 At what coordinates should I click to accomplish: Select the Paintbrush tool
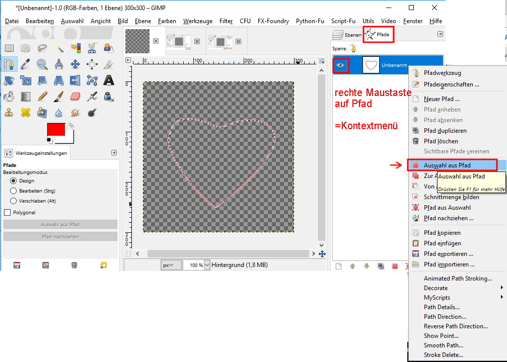coord(59,97)
